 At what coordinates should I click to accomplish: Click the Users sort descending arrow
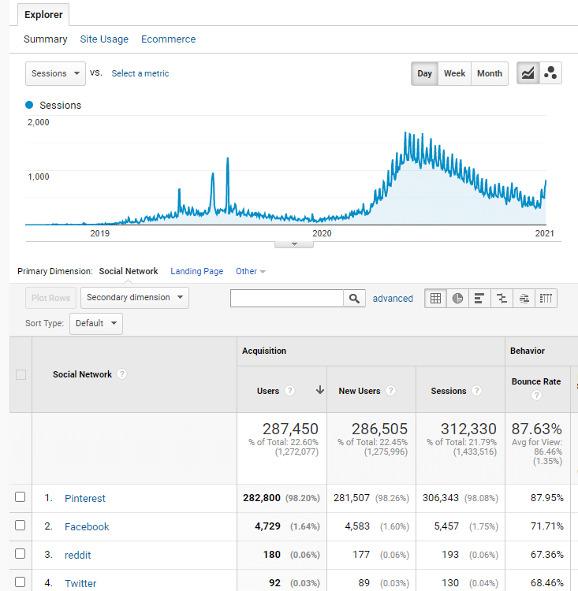point(320,390)
